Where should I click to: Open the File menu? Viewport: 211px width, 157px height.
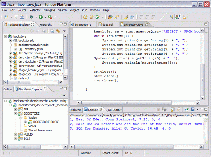5,10
